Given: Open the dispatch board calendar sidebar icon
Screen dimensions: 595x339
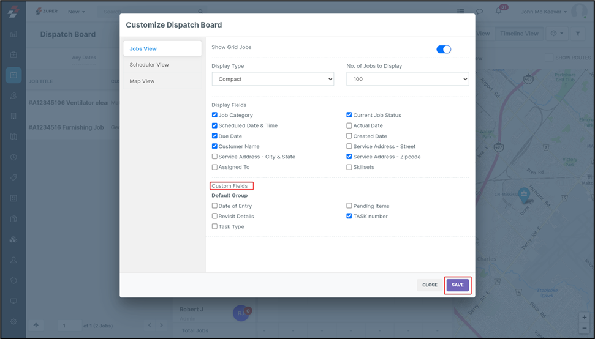Looking at the screenshot, I should 13,75.
